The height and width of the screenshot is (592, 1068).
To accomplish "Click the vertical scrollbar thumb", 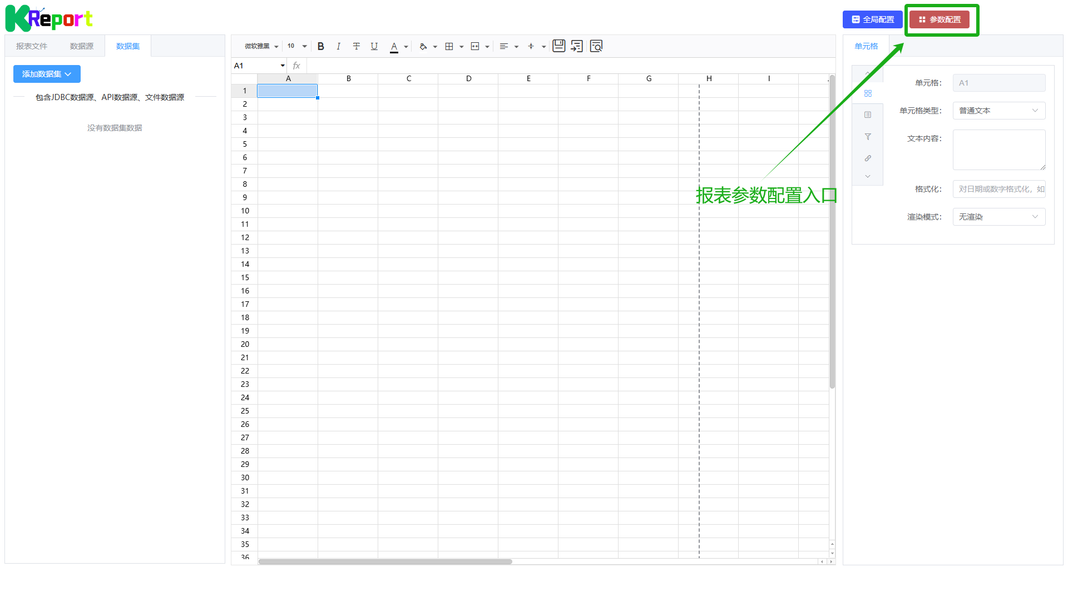I will click(x=832, y=231).
